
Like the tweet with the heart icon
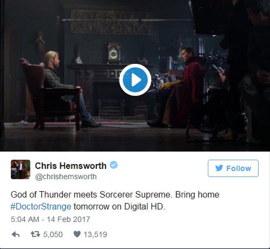coord(77,234)
